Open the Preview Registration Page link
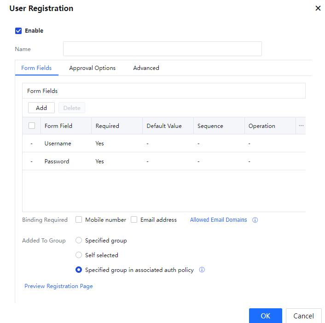The image size is (325, 323). click(58, 286)
